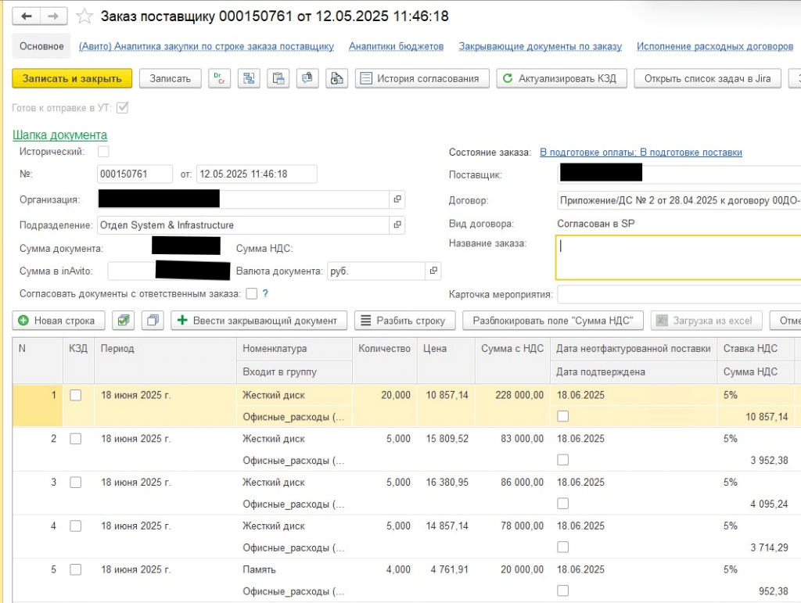Click the Записать и закрыть button

pos(72,78)
